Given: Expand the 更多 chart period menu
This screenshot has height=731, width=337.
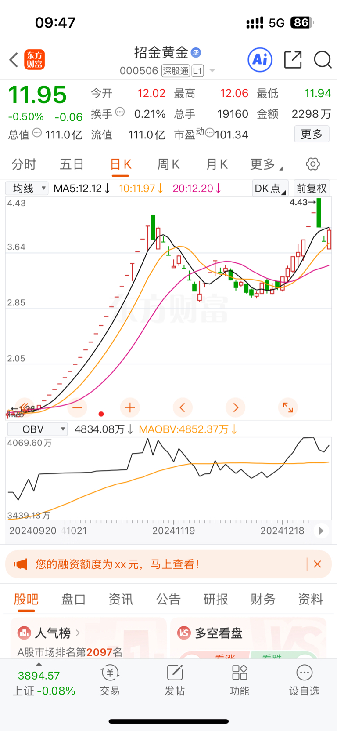Looking at the screenshot, I should [x=266, y=164].
